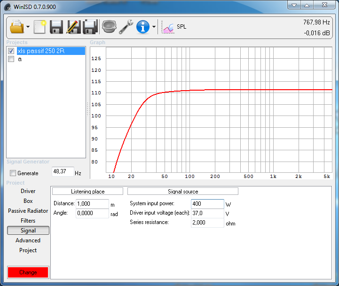The height and width of the screenshot is (286, 339).
Task: Click the Signal source header
Action: coord(183,192)
